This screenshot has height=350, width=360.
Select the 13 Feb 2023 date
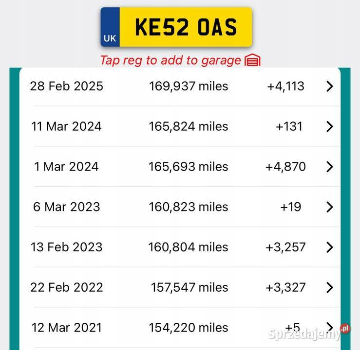67,247
